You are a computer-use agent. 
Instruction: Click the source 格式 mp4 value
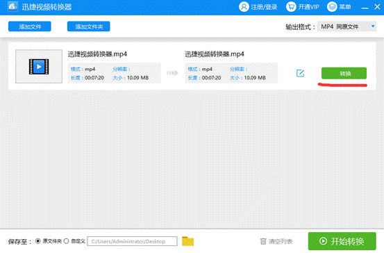pos(90,70)
